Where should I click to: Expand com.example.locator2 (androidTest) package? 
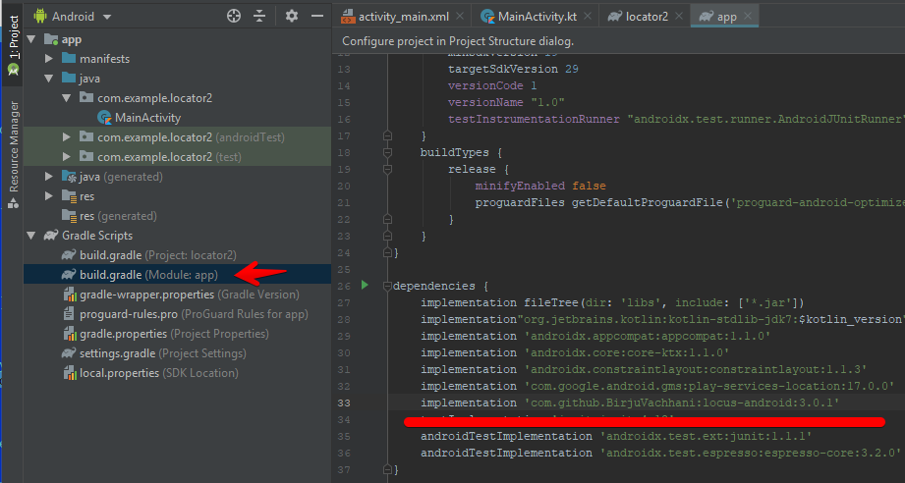click(66, 137)
